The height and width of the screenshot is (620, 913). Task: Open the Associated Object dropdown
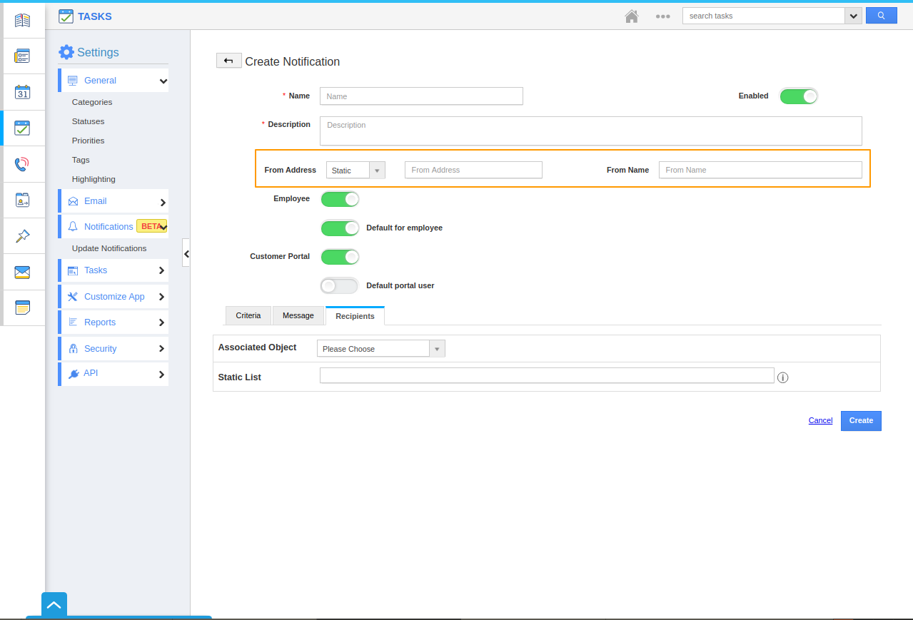[380, 349]
